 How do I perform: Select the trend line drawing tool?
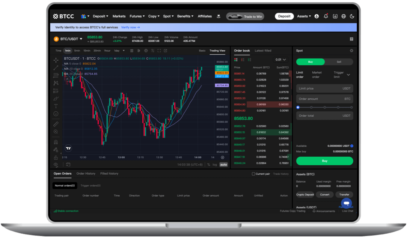click(x=56, y=68)
